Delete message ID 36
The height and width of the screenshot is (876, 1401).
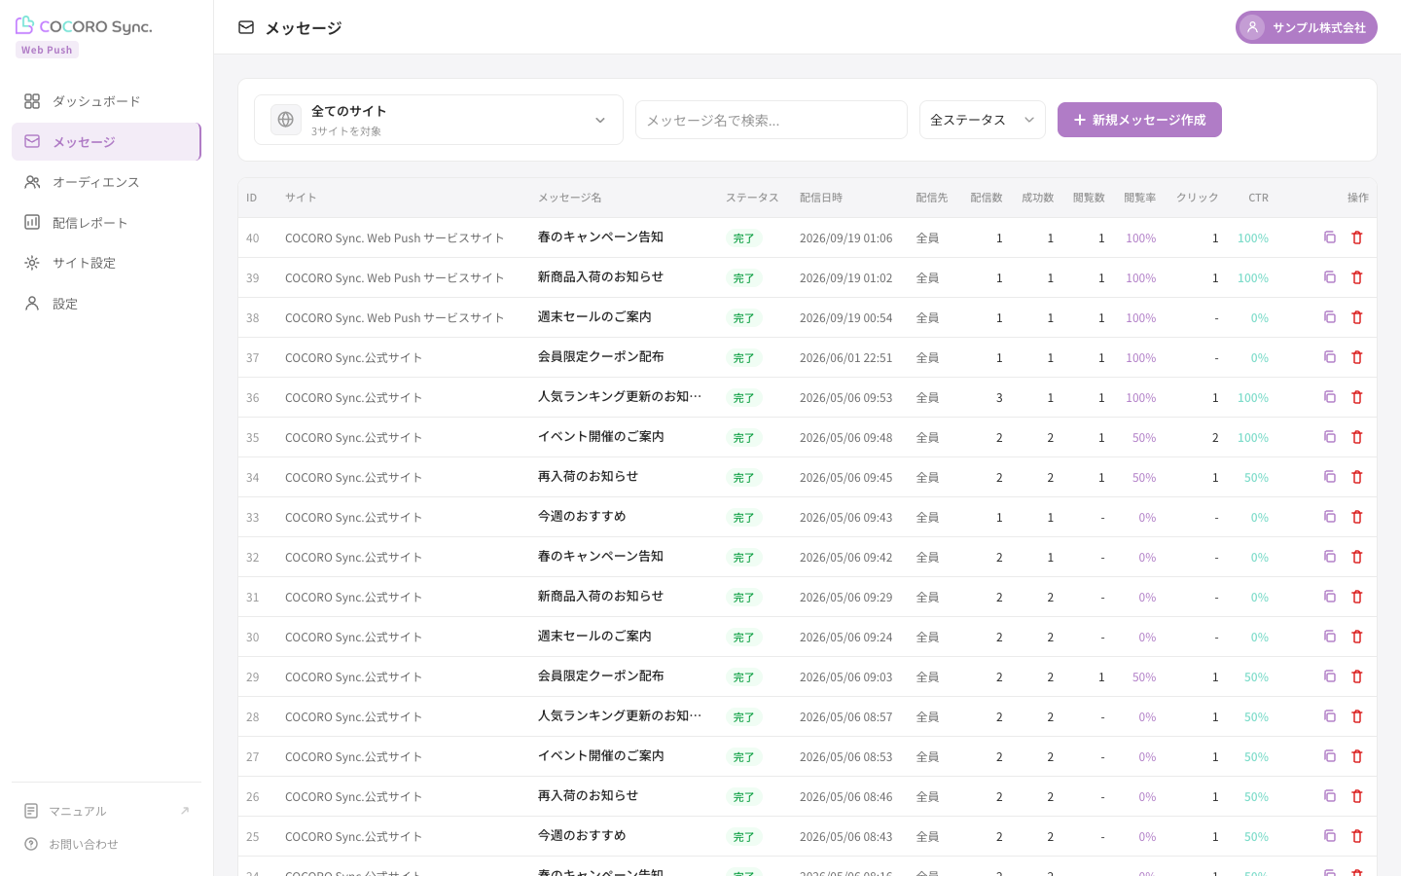1357,397
